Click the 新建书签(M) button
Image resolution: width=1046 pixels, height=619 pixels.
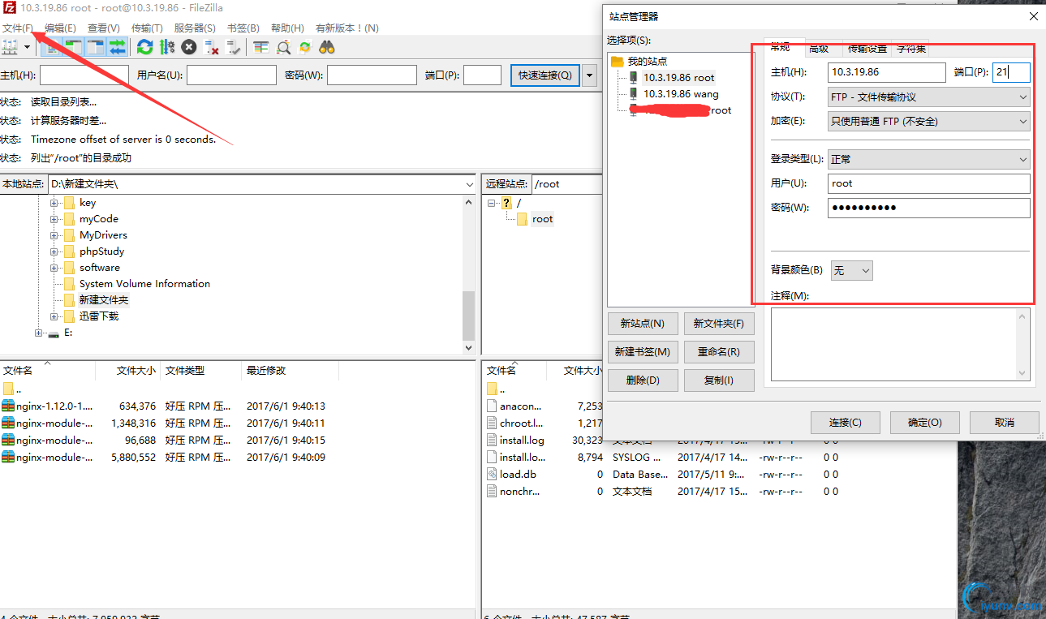click(x=643, y=352)
